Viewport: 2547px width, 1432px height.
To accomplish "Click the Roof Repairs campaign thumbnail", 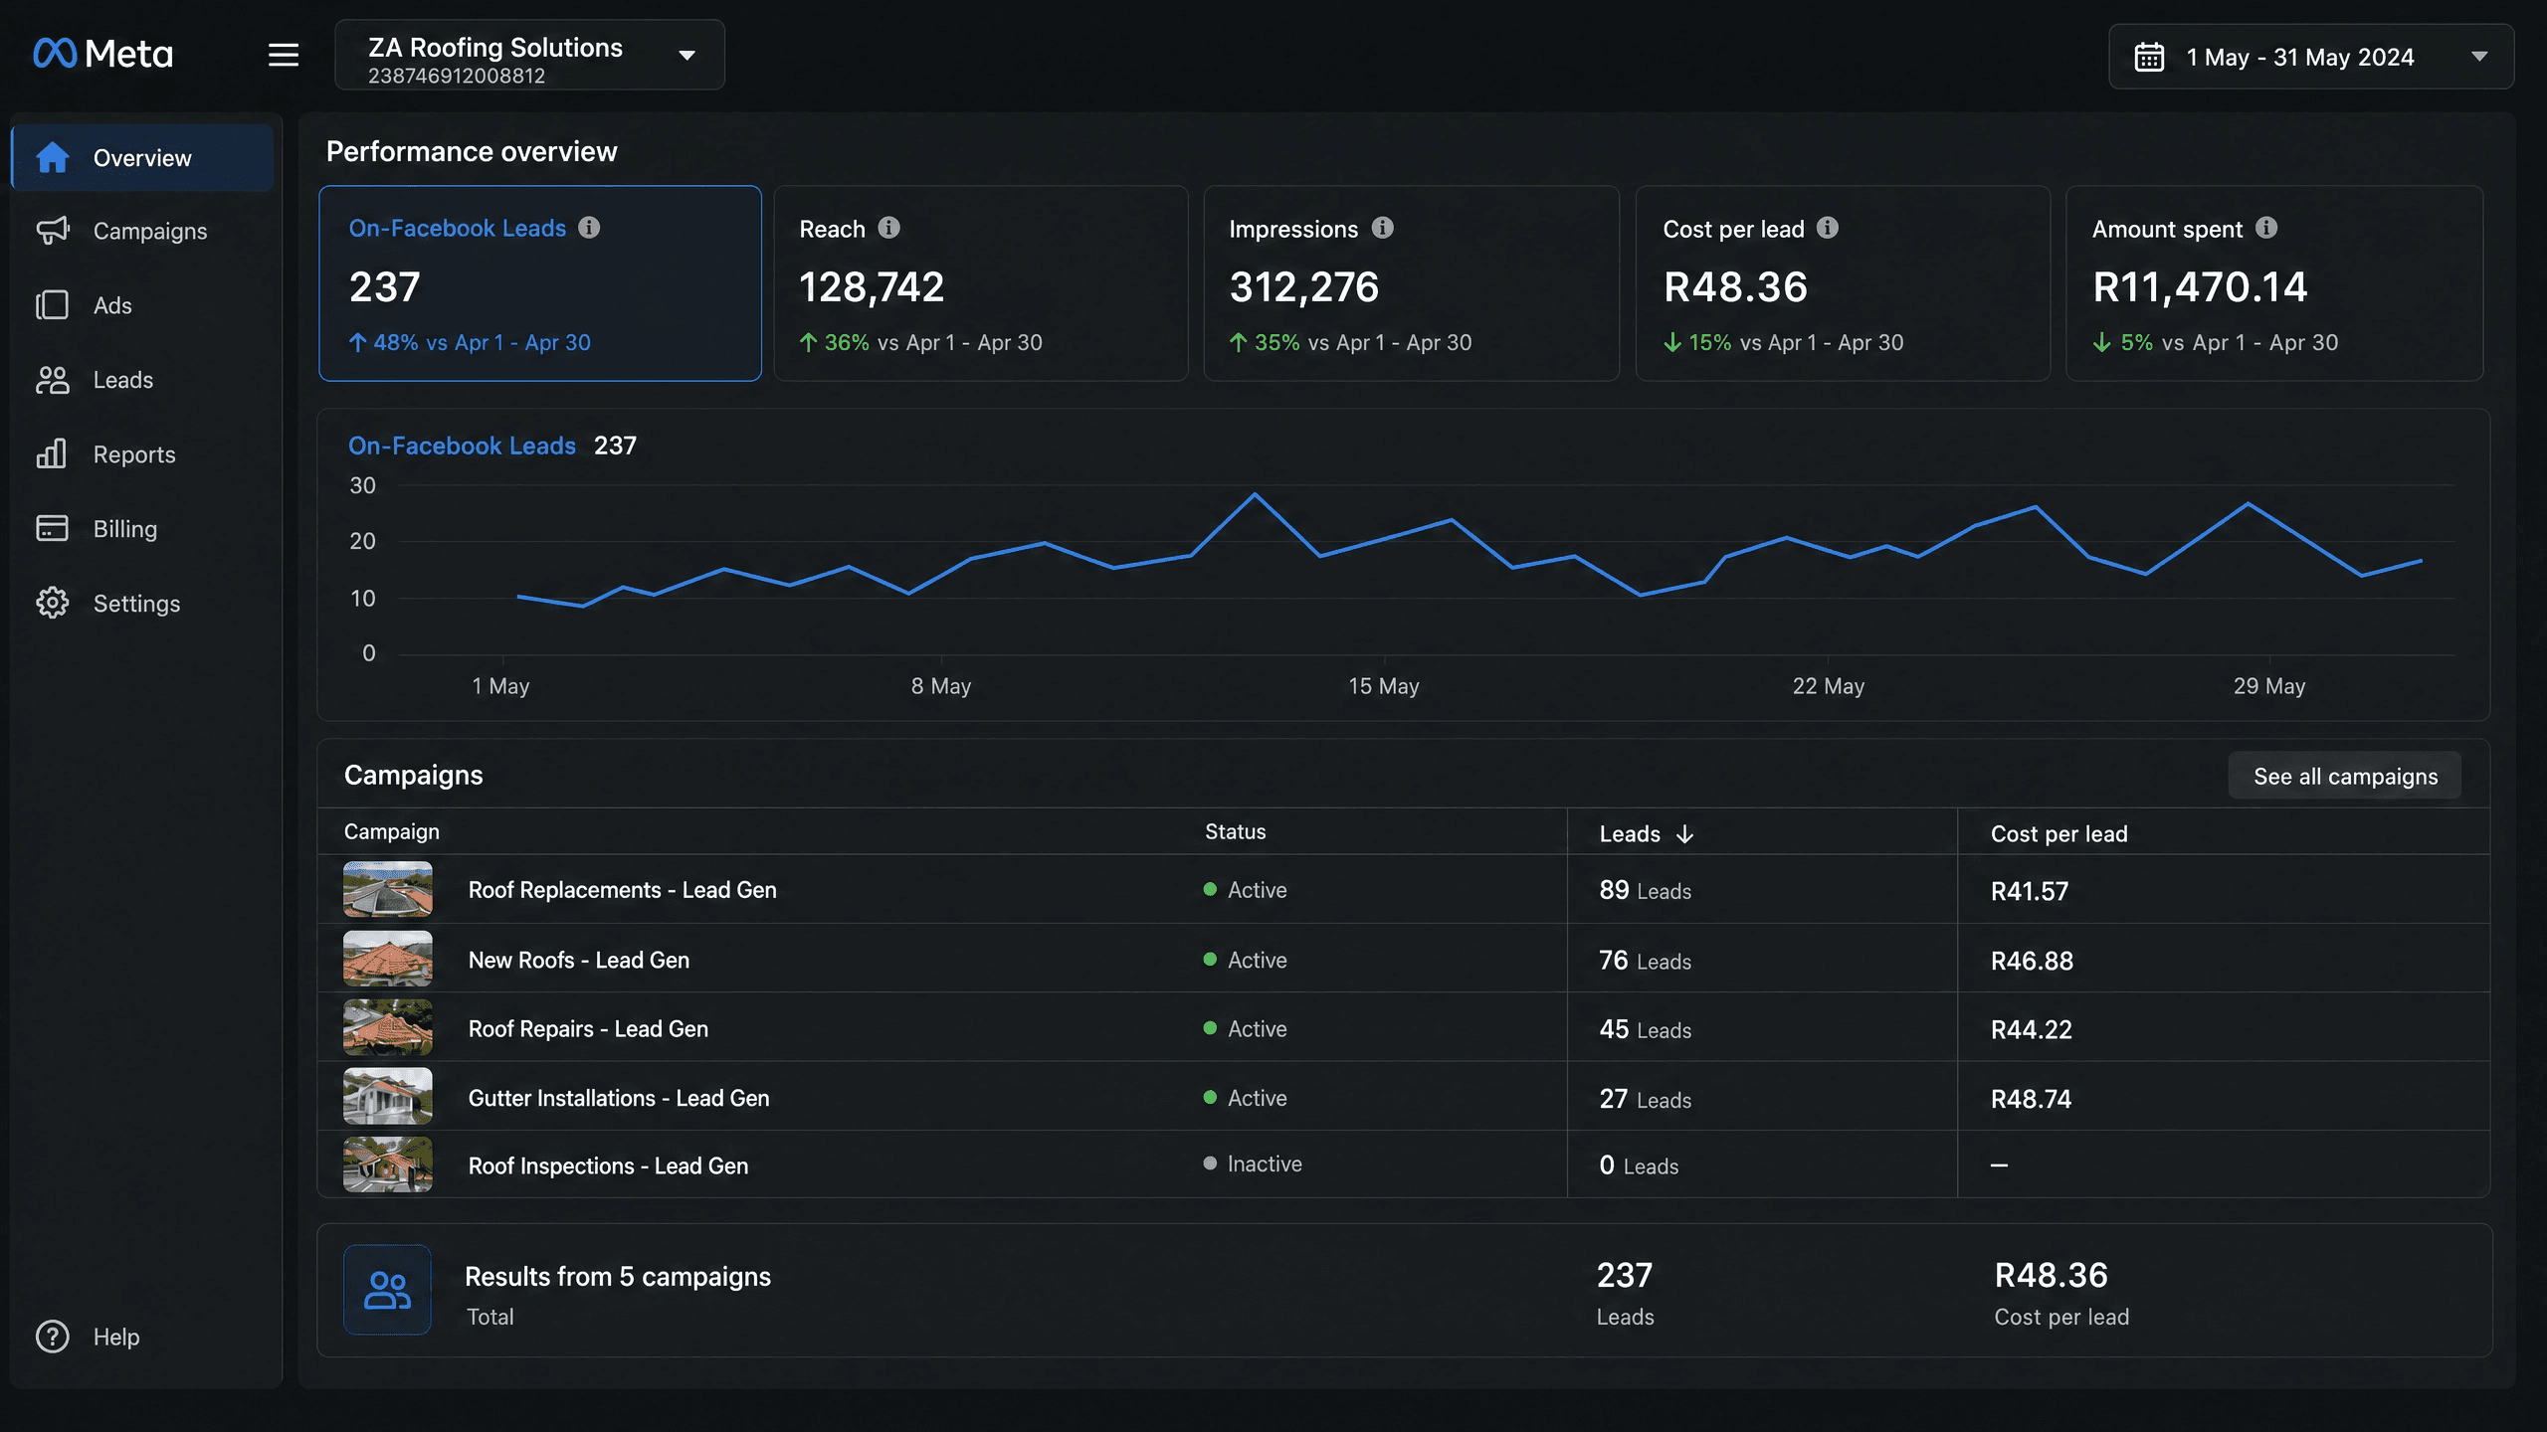I will pyautogui.click(x=388, y=1027).
